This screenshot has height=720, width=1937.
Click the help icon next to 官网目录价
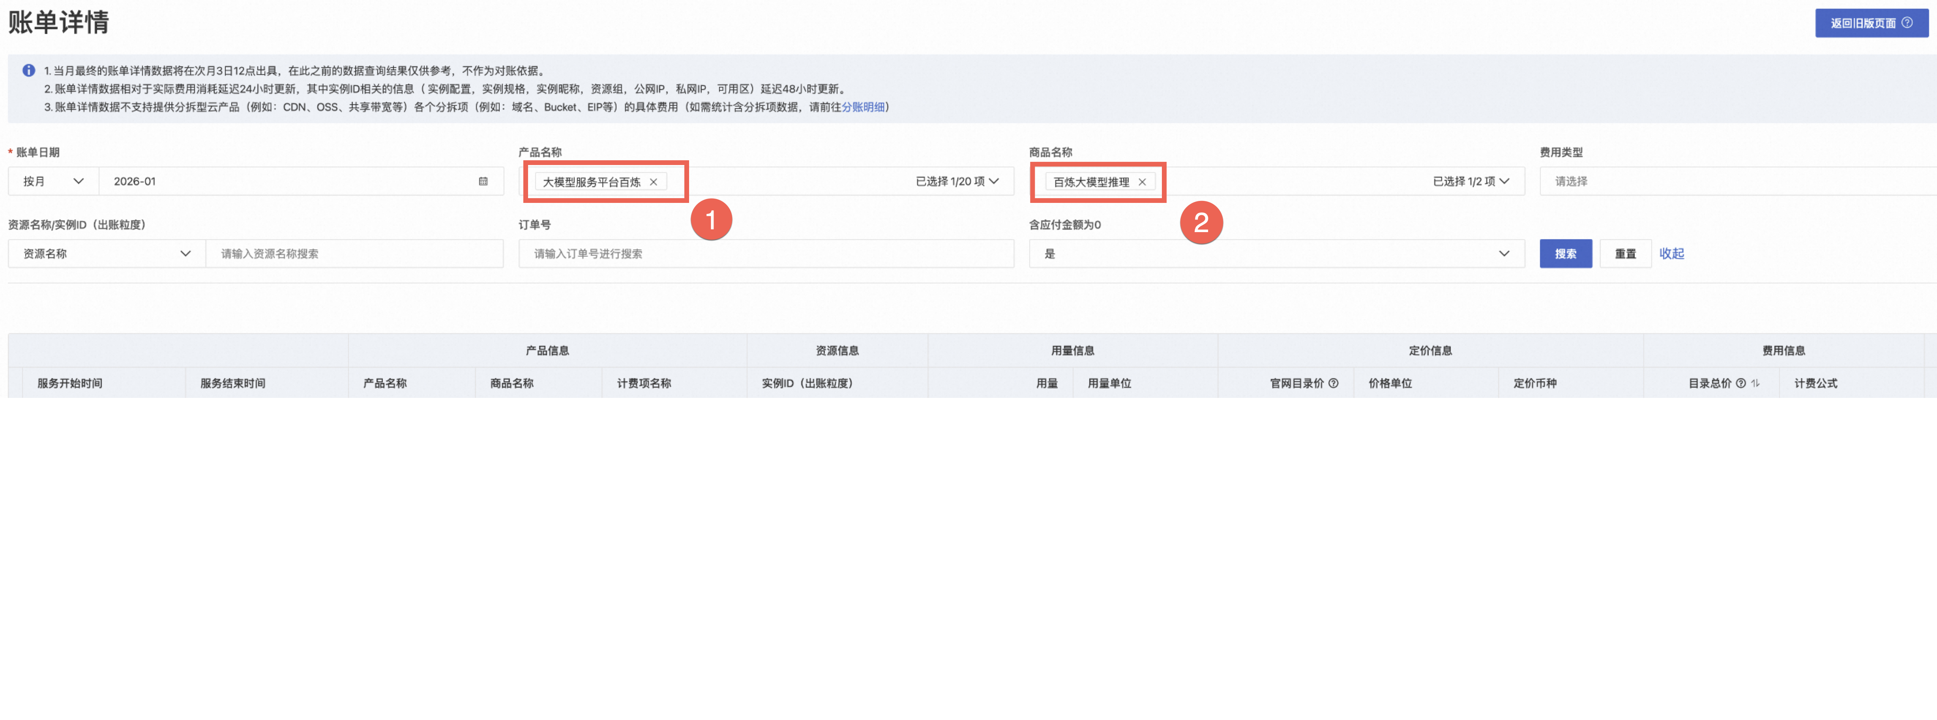[x=1333, y=383]
